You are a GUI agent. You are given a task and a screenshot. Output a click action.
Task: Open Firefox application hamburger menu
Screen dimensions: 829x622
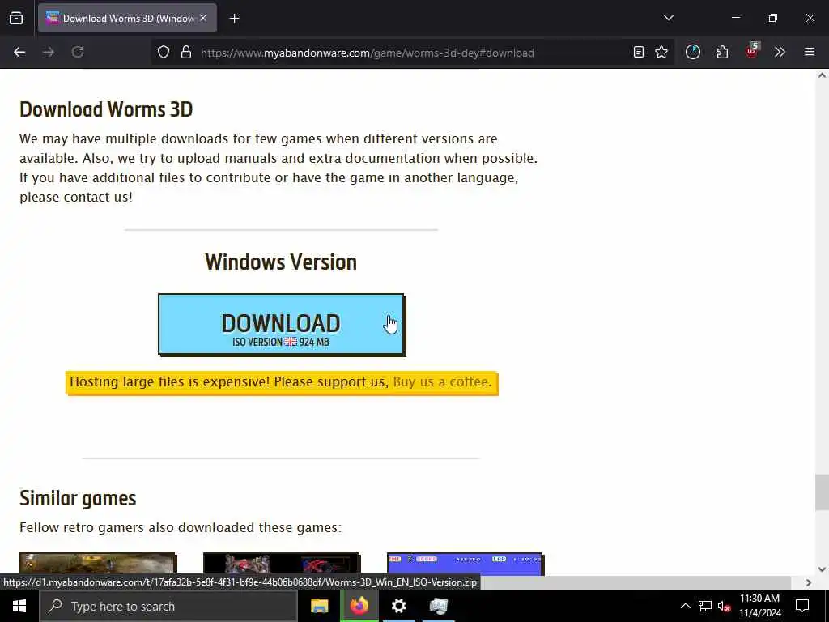pyautogui.click(x=810, y=52)
